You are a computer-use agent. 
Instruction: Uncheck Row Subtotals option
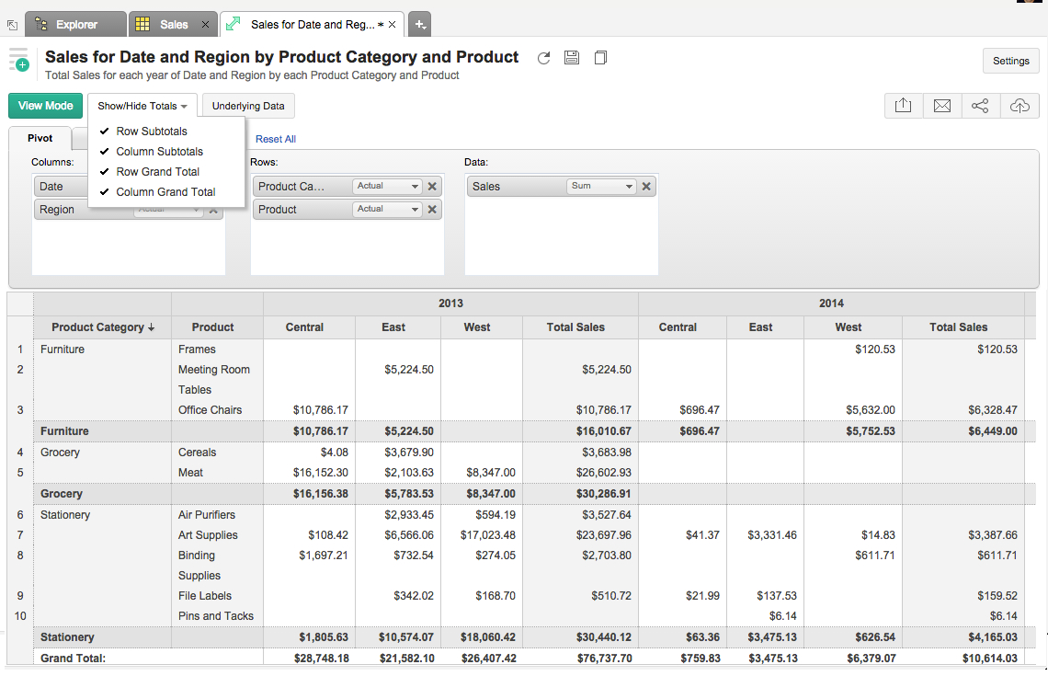tap(151, 132)
